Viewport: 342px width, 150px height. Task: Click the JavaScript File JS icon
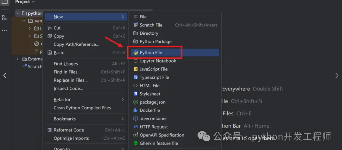136,69
